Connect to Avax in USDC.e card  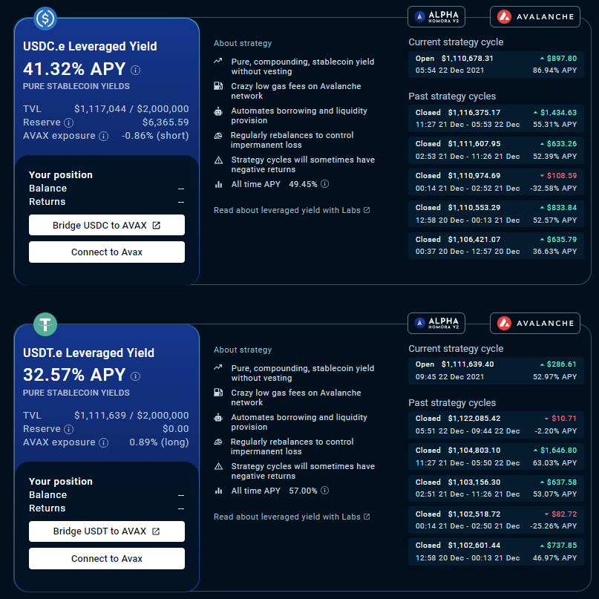tap(107, 252)
